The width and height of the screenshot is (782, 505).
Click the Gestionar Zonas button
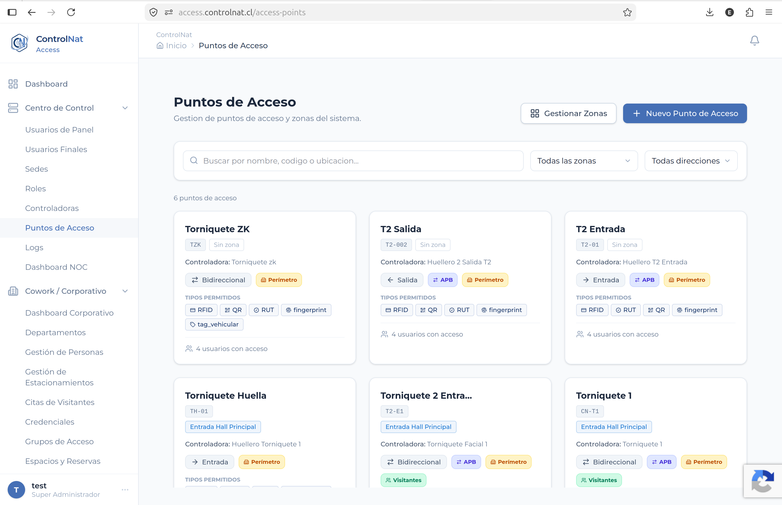click(x=568, y=113)
